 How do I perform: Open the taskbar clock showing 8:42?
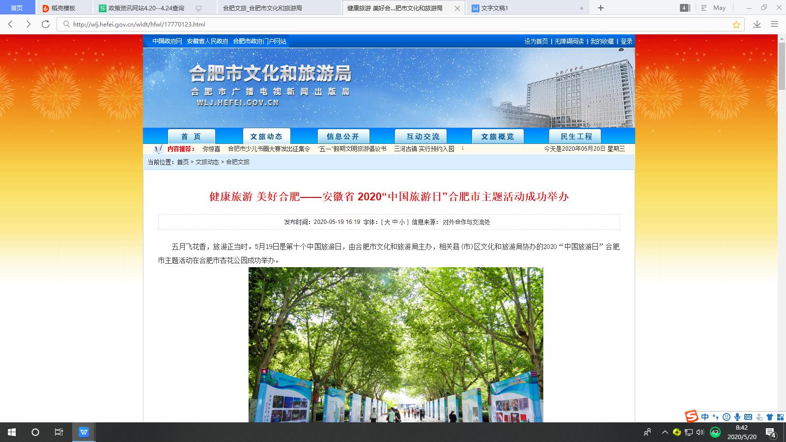742,432
